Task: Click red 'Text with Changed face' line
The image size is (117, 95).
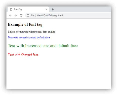Action: point(23,55)
